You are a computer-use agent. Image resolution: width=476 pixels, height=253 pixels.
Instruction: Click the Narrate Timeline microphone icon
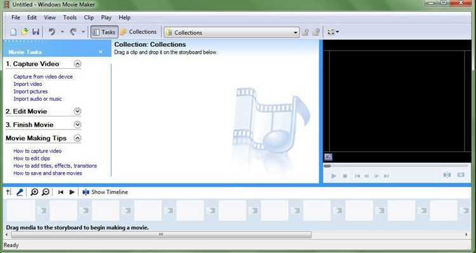click(20, 192)
